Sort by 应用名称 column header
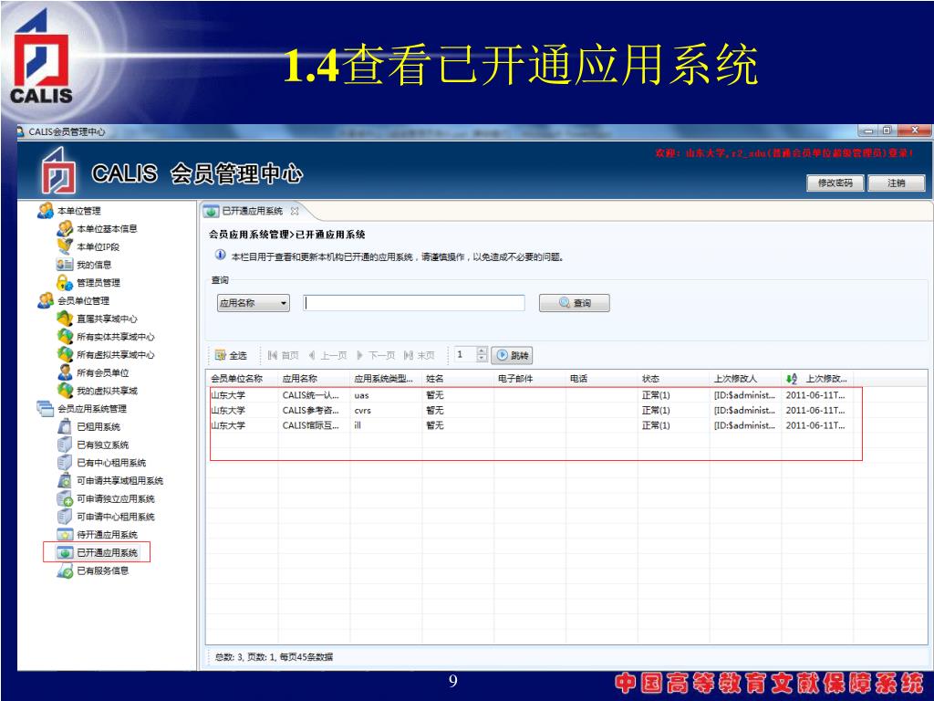 [314, 379]
